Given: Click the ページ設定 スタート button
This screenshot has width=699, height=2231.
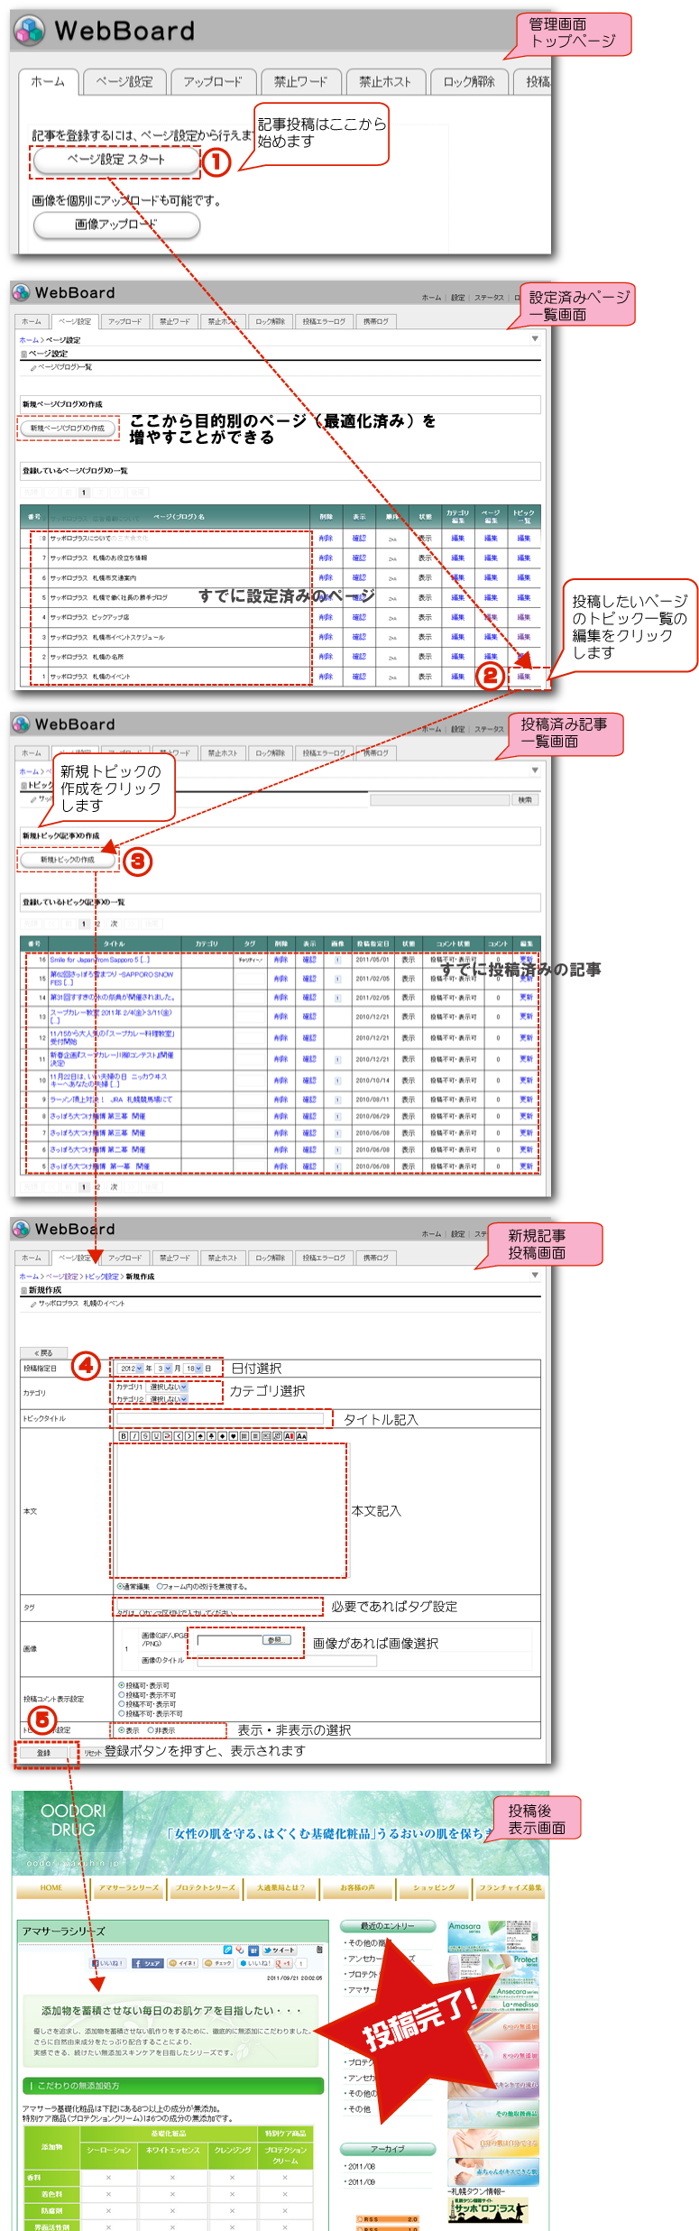Looking at the screenshot, I should [116, 160].
